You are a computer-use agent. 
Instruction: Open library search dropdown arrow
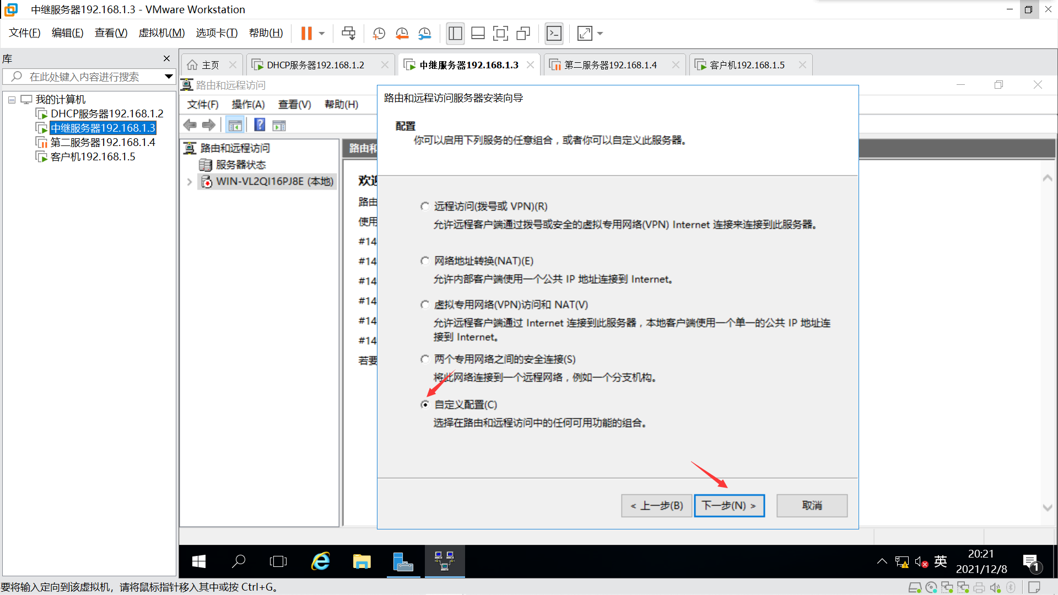pyautogui.click(x=169, y=77)
